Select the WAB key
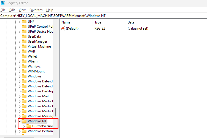This screenshot has height=138, width=207. pyautogui.click(x=31, y=51)
